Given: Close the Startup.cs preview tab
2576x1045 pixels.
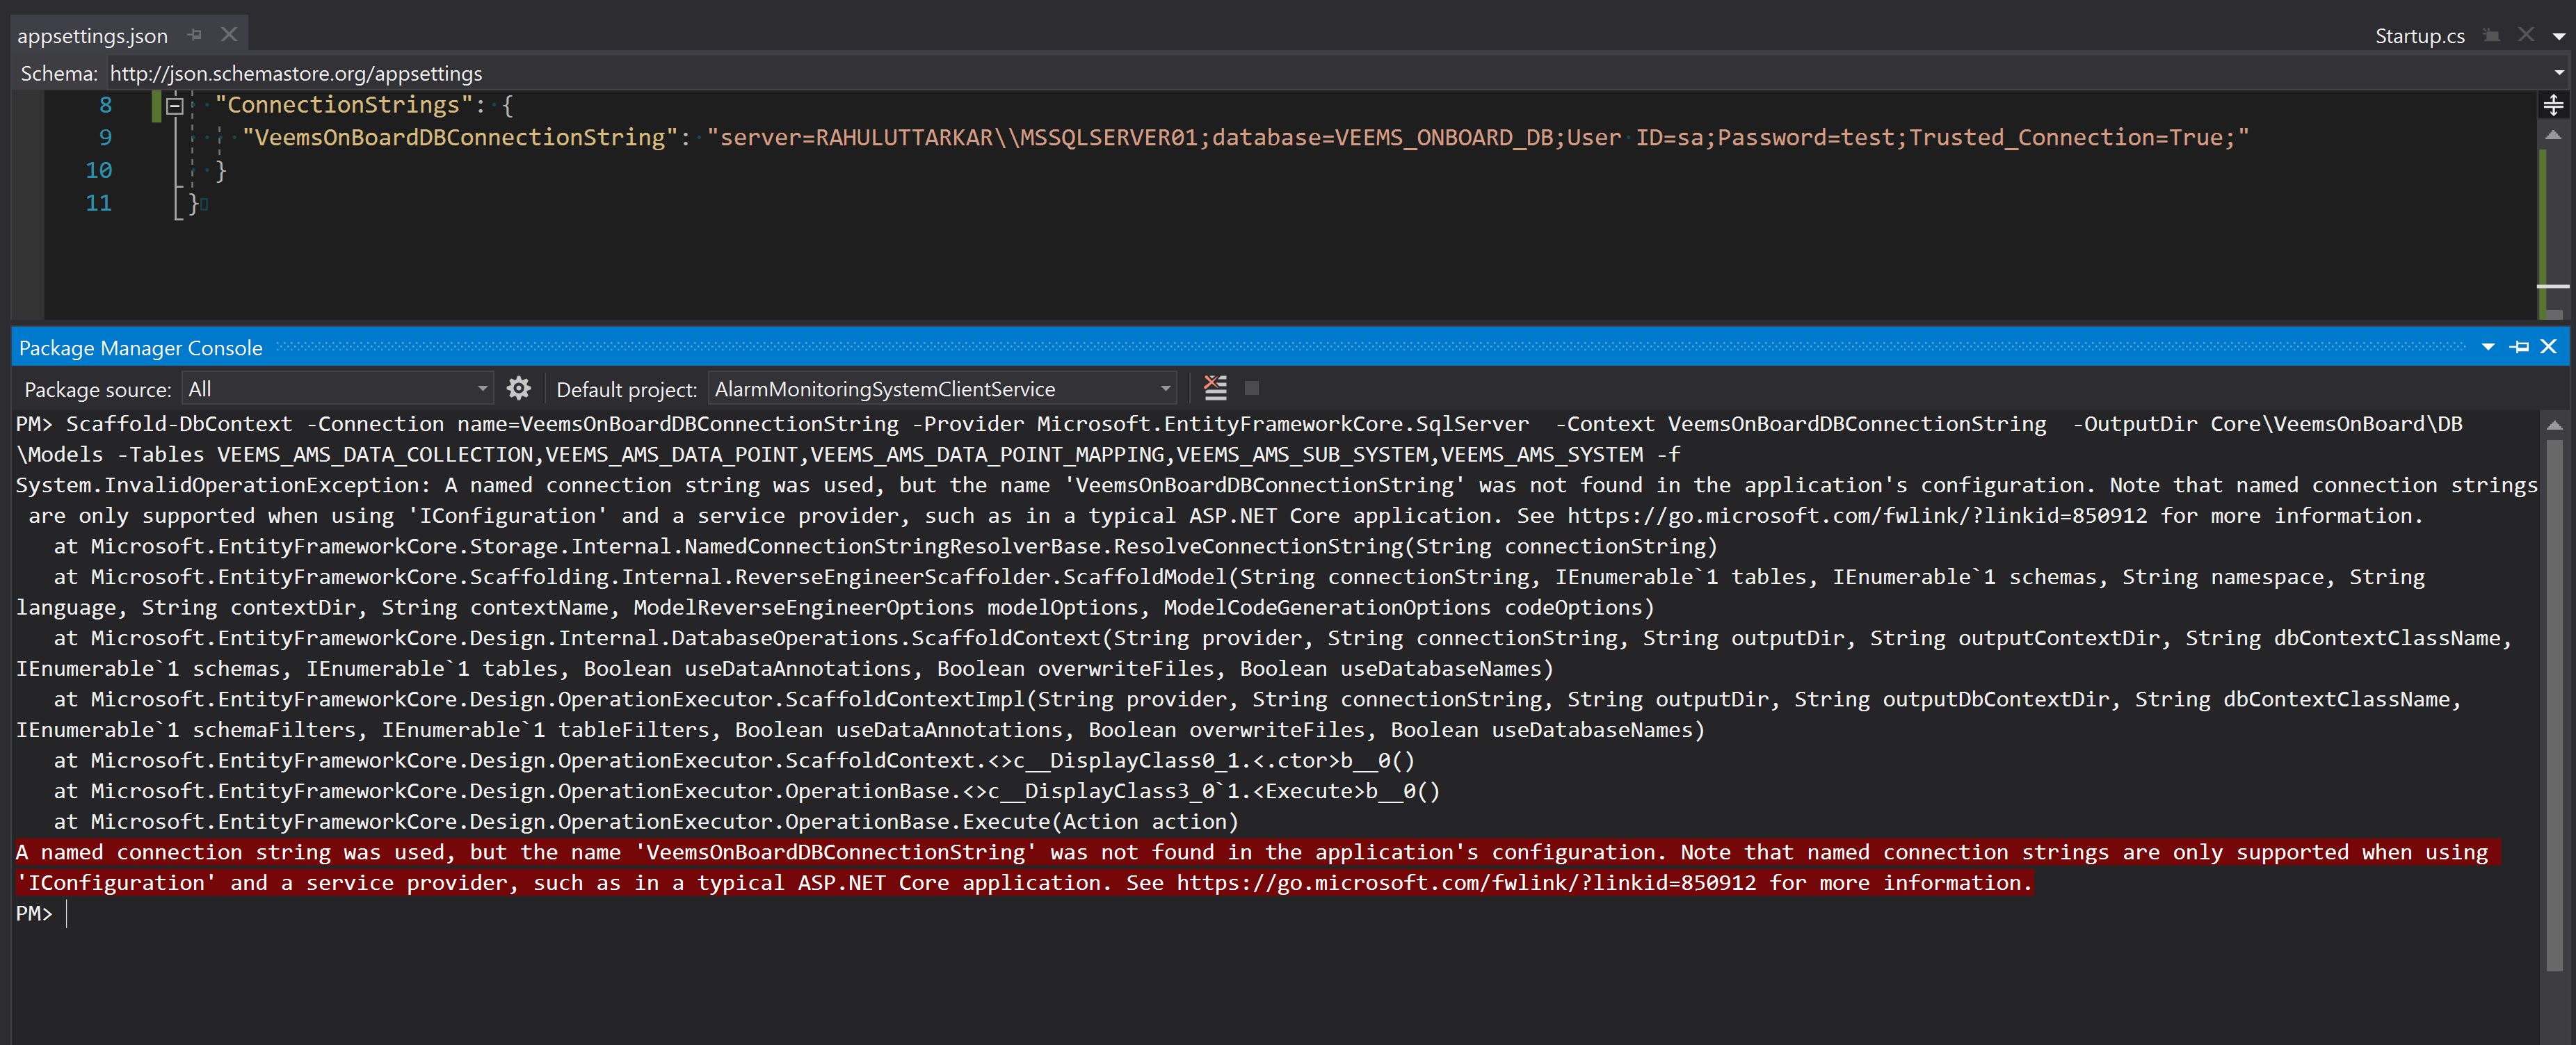Looking at the screenshot, I should tap(2526, 35).
